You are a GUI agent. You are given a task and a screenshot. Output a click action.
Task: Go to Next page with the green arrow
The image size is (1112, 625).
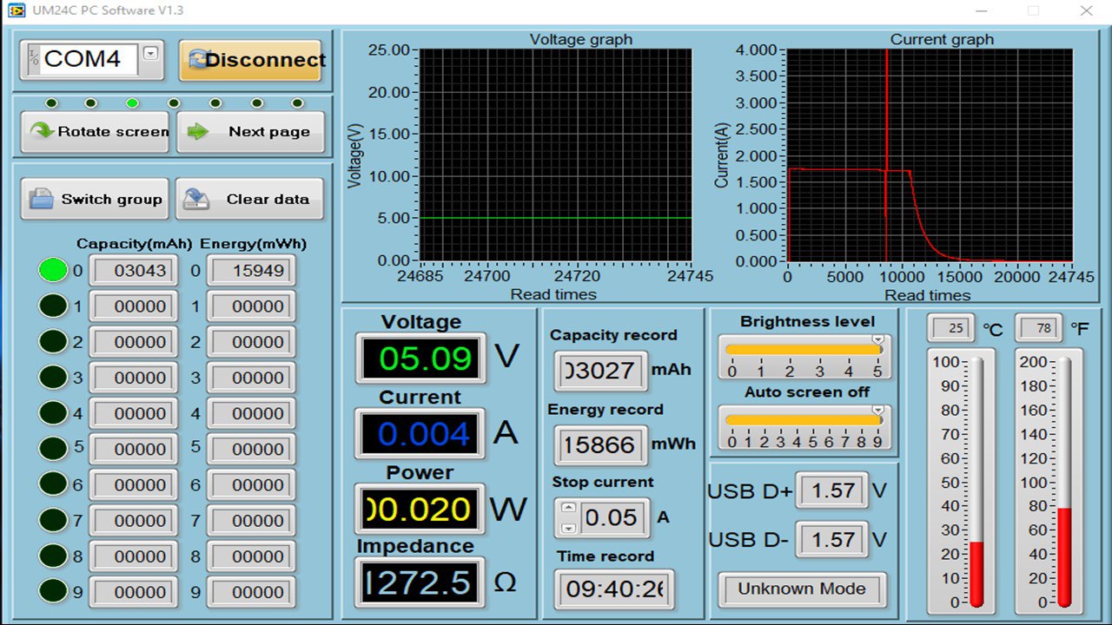pyautogui.click(x=250, y=132)
